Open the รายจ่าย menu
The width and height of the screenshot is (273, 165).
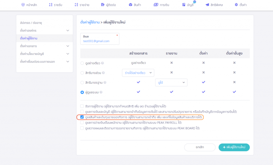point(82,5)
